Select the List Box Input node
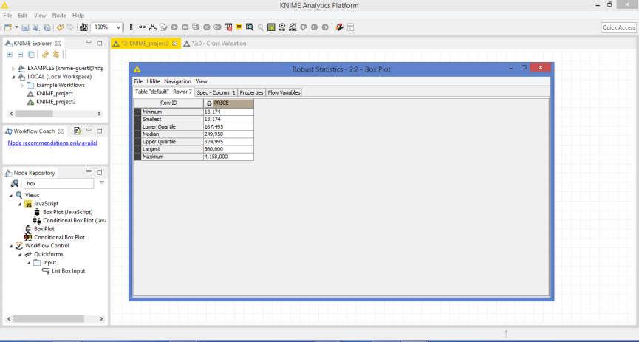The height and width of the screenshot is (342, 639). pyautogui.click(x=69, y=271)
